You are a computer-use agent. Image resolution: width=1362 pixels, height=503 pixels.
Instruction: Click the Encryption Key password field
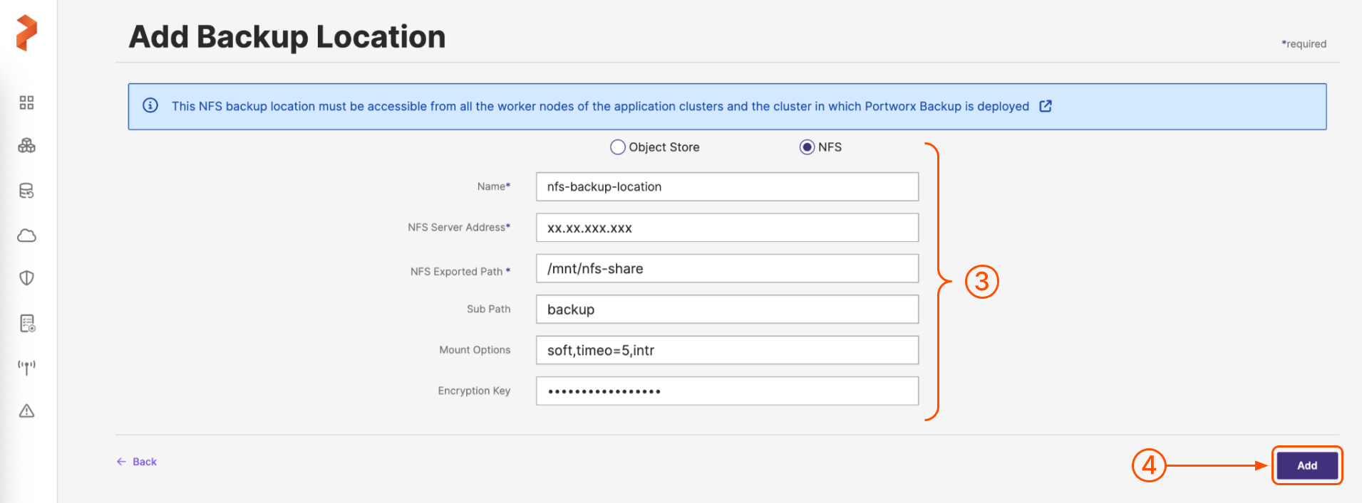coord(727,391)
